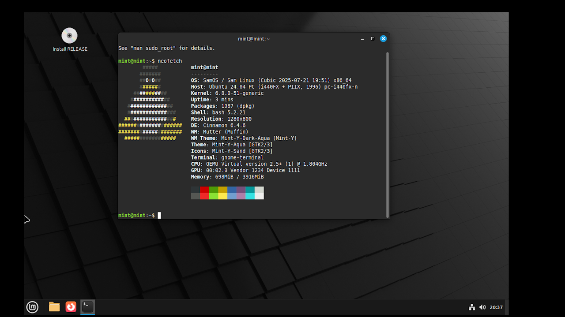Click the GPU line Vendor 1234 Device 1111

pyautogui.click(x=245, y=170)
